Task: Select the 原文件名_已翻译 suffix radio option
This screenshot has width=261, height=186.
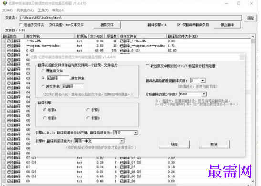Action: 43,86
